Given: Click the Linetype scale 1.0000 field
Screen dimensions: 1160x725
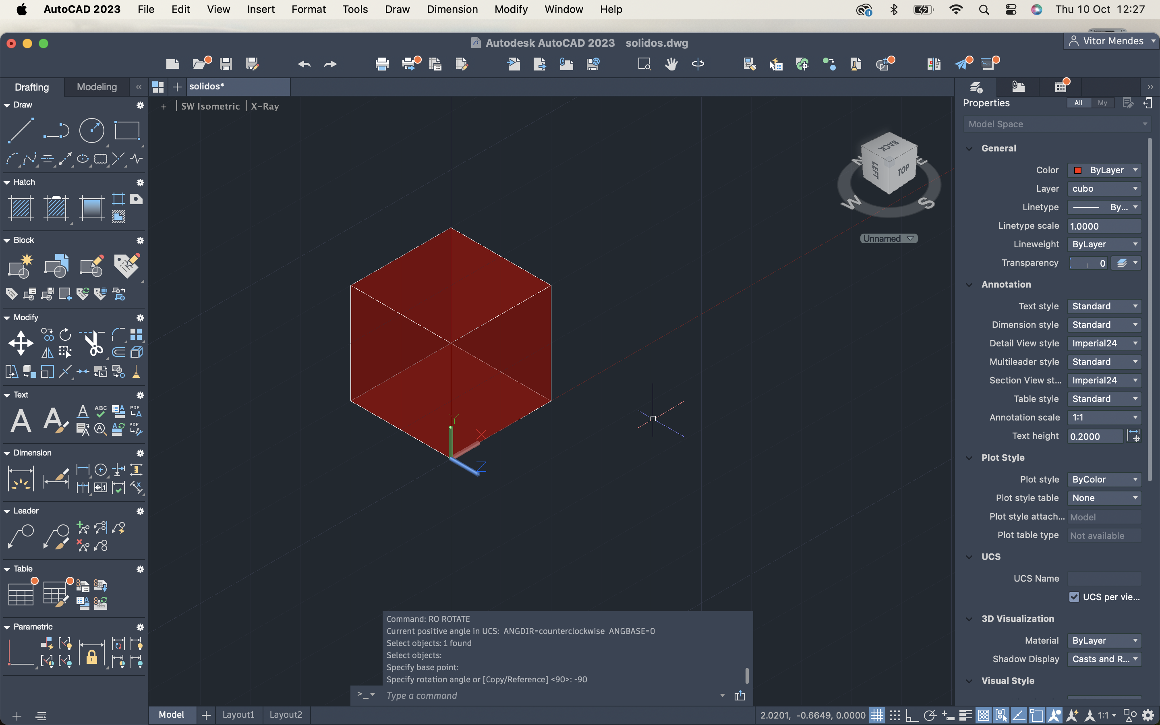Looking at the screenshot, I should pos(1104,226).
